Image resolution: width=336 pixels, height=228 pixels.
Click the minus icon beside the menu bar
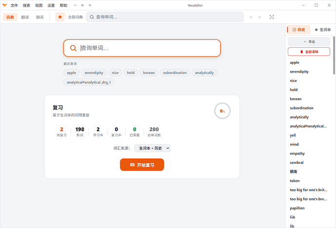tap(75, 5)
